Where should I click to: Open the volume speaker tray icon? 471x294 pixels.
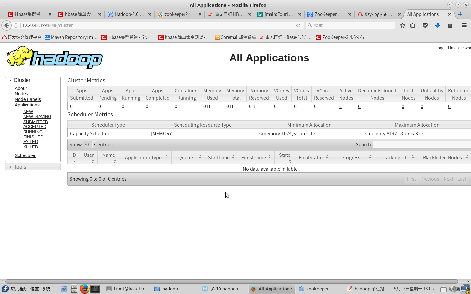point(454,289)
